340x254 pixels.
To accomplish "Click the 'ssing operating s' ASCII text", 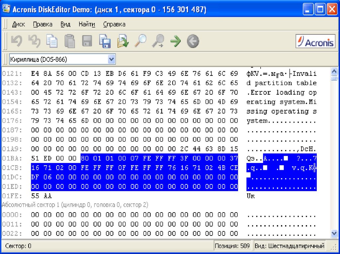I will click(282, 111).
